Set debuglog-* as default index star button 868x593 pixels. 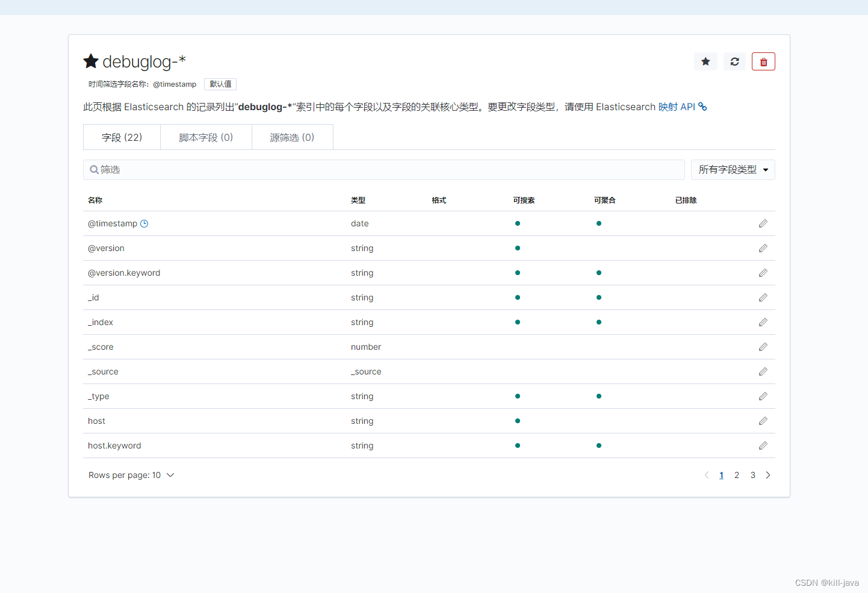[x=705, y=61]
